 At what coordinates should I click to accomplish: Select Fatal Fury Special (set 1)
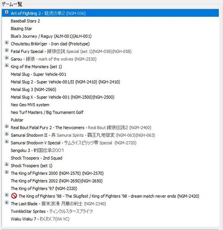(x=71, y=52)
